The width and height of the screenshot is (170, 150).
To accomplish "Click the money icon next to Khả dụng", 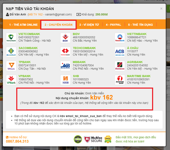I will tap(79, 14).
